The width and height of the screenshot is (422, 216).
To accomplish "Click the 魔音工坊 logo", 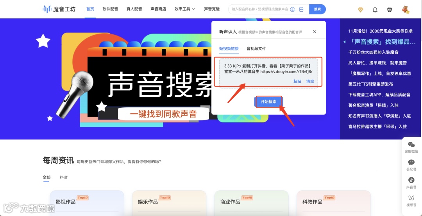I will coord(59,9).
